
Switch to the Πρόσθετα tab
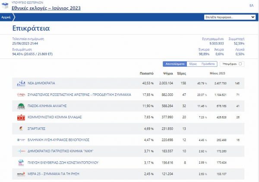click(x=208, y=64)
